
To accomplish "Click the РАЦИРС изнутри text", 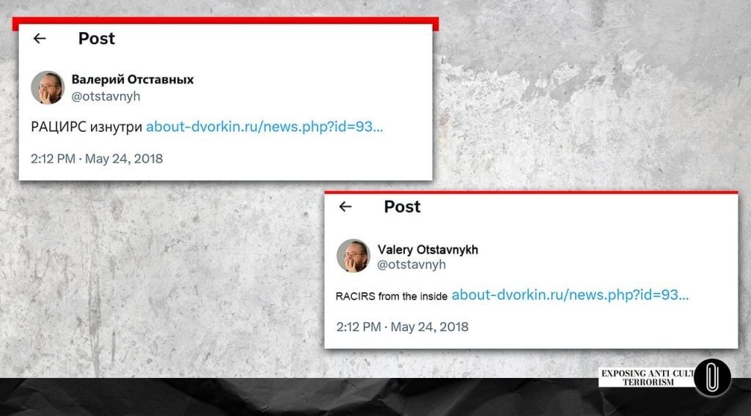I will [87, 127].
